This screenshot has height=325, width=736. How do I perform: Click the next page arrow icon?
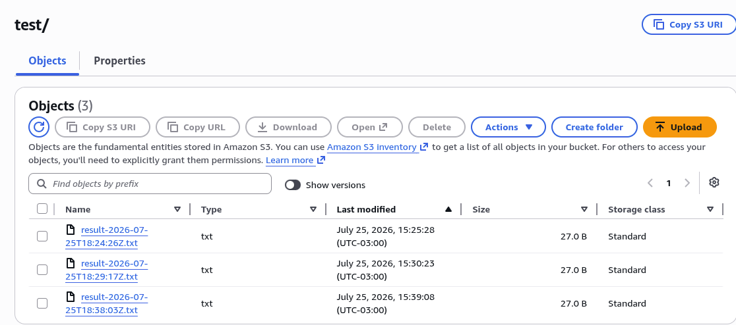pyautogui.click(x=687, y=183)
